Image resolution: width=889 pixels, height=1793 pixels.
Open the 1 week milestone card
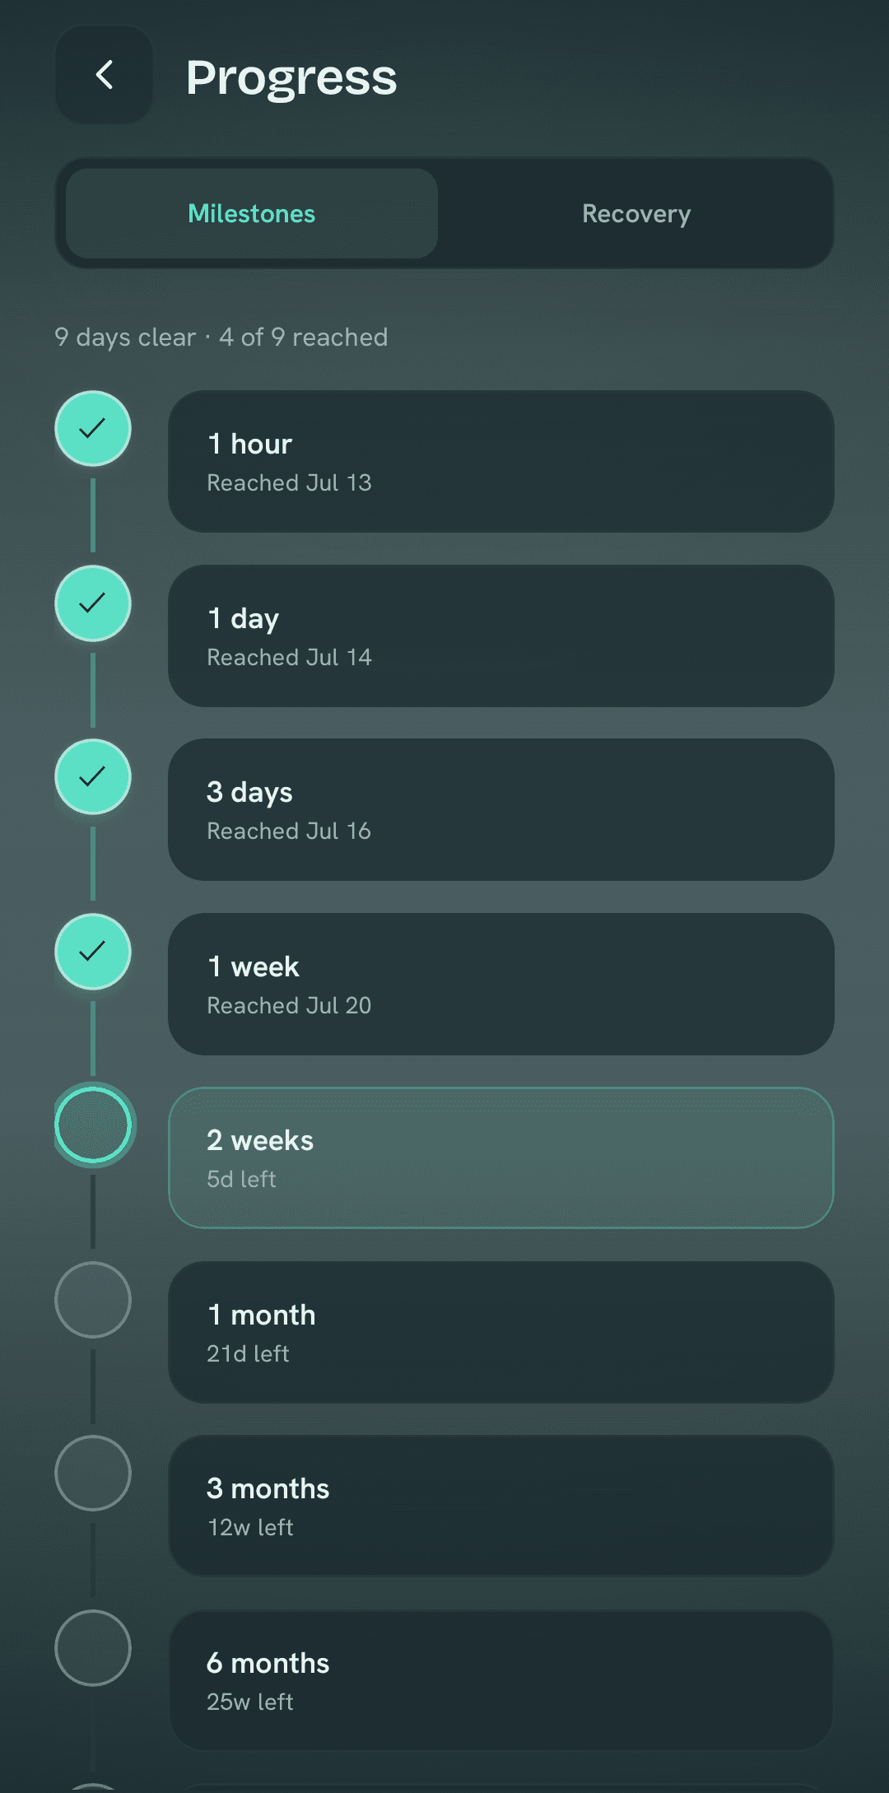tap(501, 984)
